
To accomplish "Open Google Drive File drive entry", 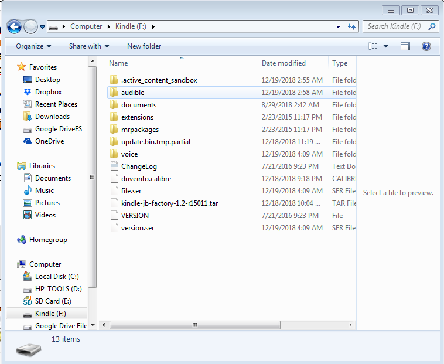I will click(61, 326).
